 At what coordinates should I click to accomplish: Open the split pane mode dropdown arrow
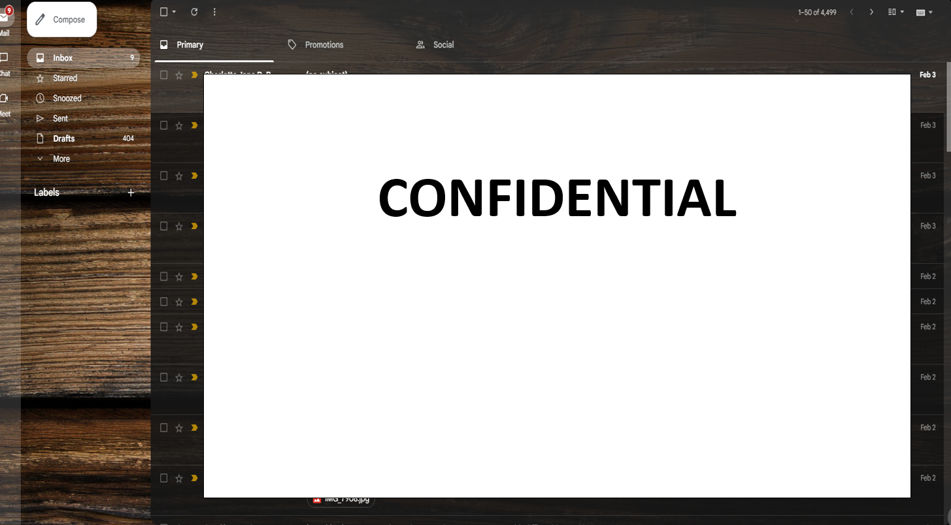pos(903,12)
